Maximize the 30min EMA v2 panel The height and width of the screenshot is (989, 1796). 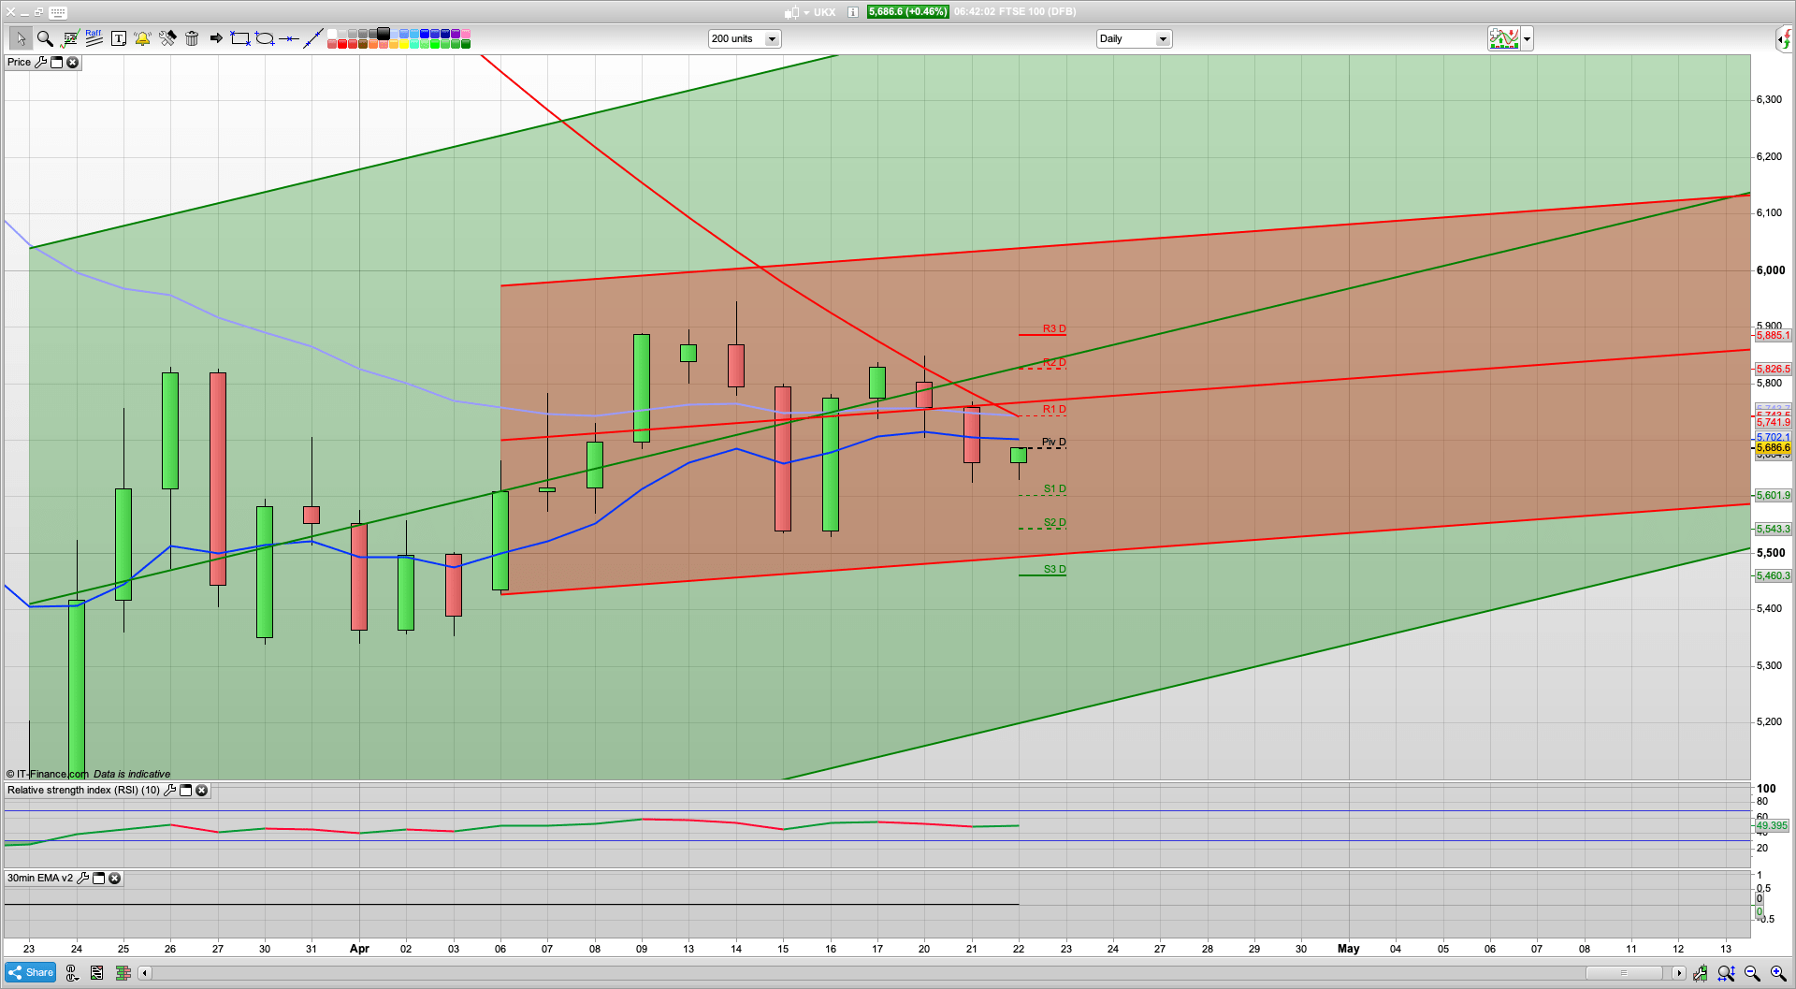click(98, 879)
